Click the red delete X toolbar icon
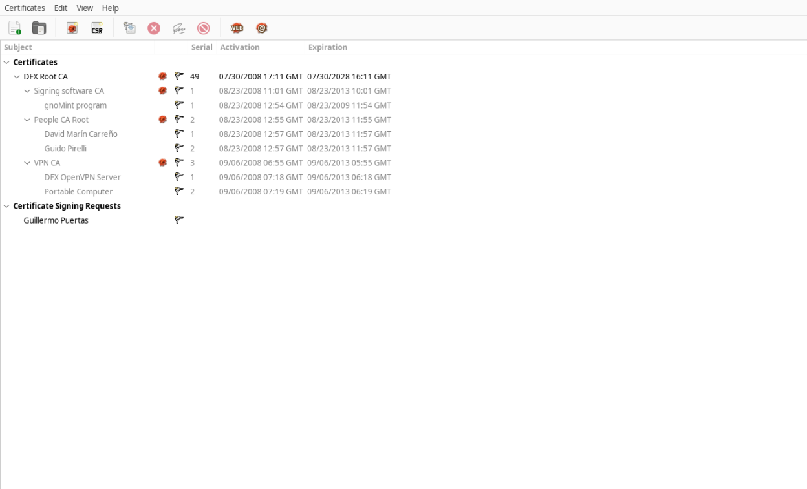The image size is (807, 489). [x=154, y=28]
